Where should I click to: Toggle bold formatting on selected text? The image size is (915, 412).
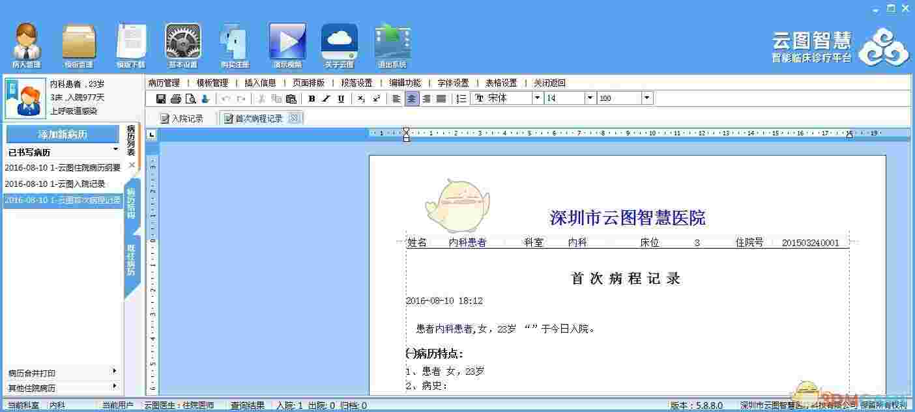coord(312,98)
